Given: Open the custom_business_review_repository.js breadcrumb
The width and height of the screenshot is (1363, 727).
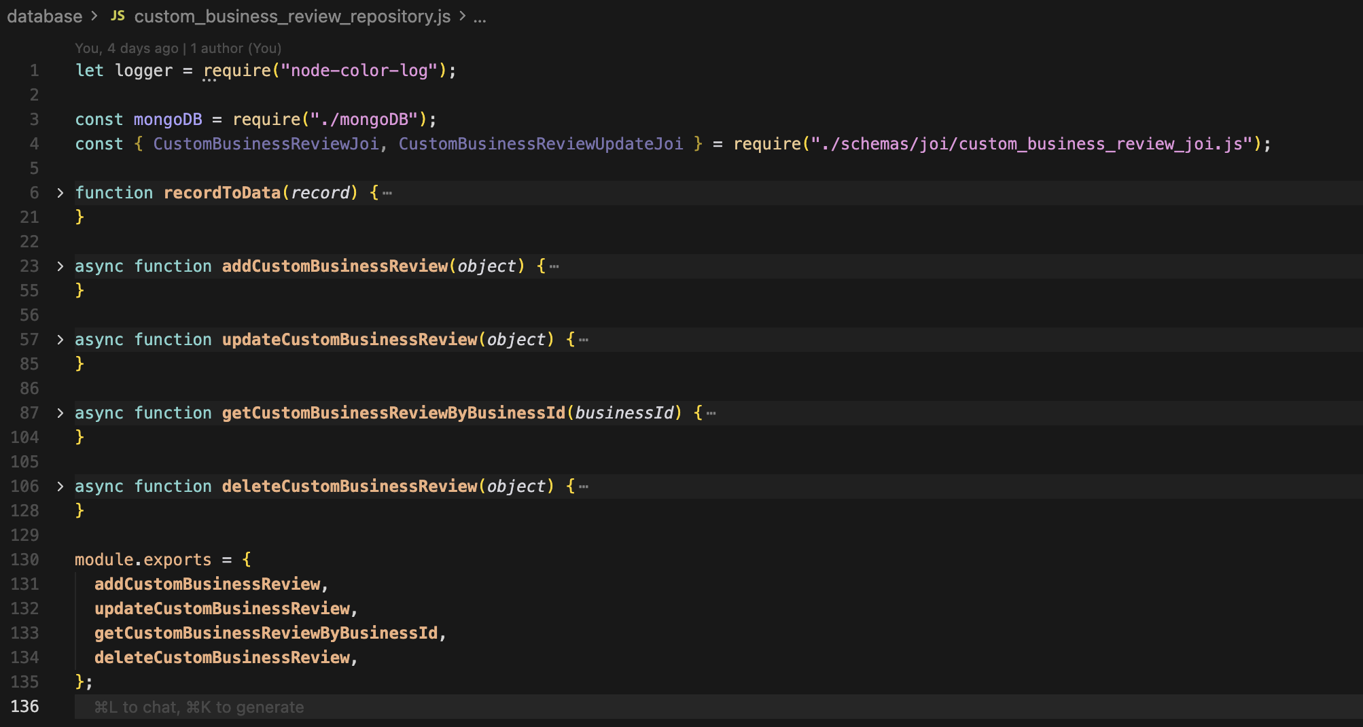Looking at the screenshot, I should pyautogui.click(x=292, y=16).
